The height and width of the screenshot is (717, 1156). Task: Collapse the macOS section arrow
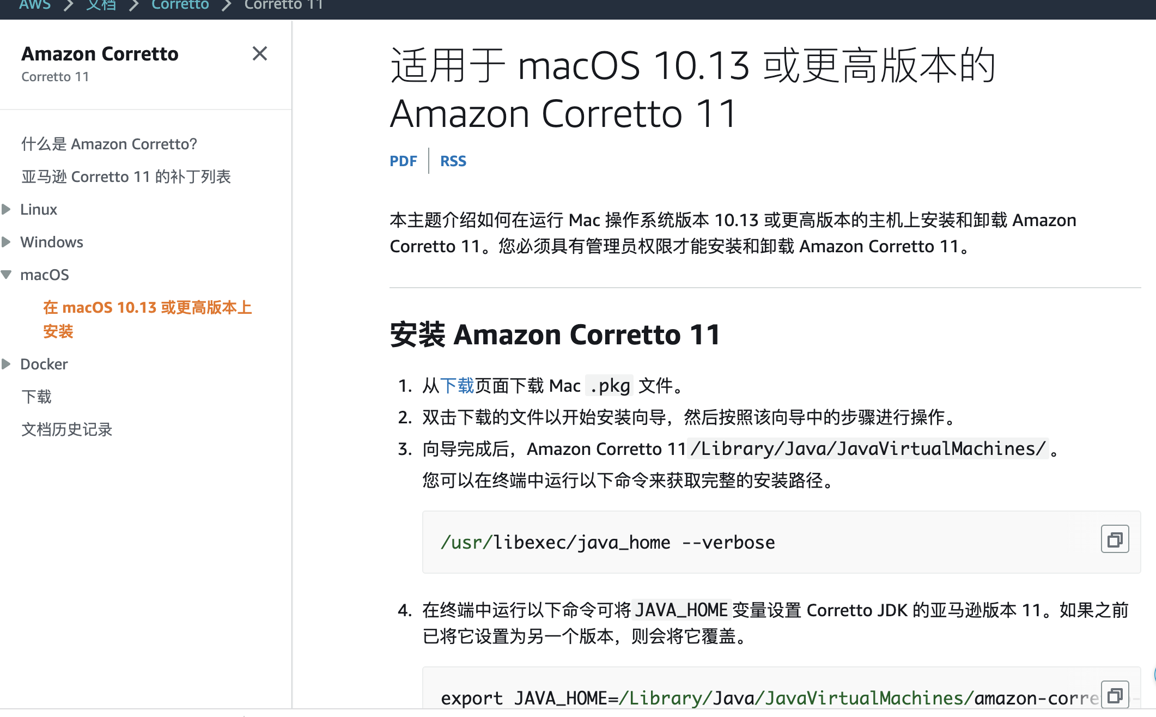pyautogui.click(x=7, y=275)
